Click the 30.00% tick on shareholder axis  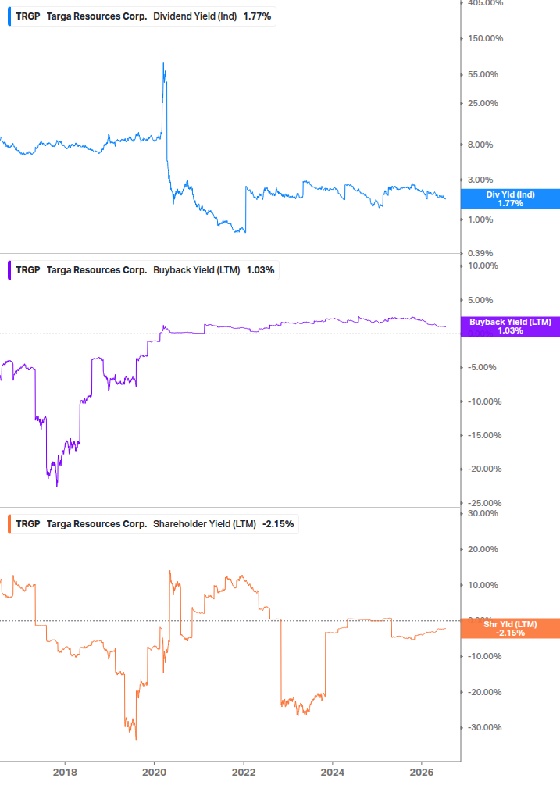pyautogui.click(x=483, y=514)
